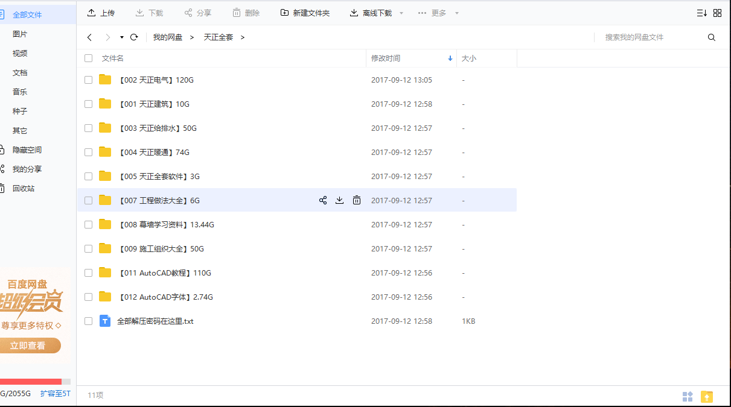Select the 视频 sidebar category

point(20,54)
